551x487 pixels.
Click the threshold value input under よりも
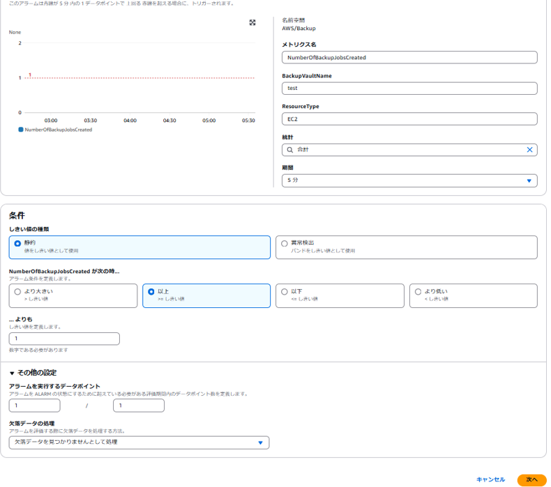click(x=64, y=339)
